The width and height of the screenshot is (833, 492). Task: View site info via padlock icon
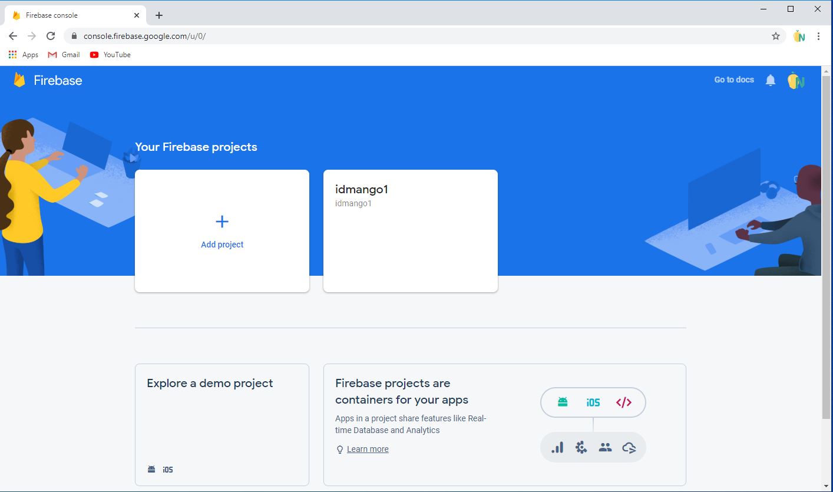tap(74, 36)
